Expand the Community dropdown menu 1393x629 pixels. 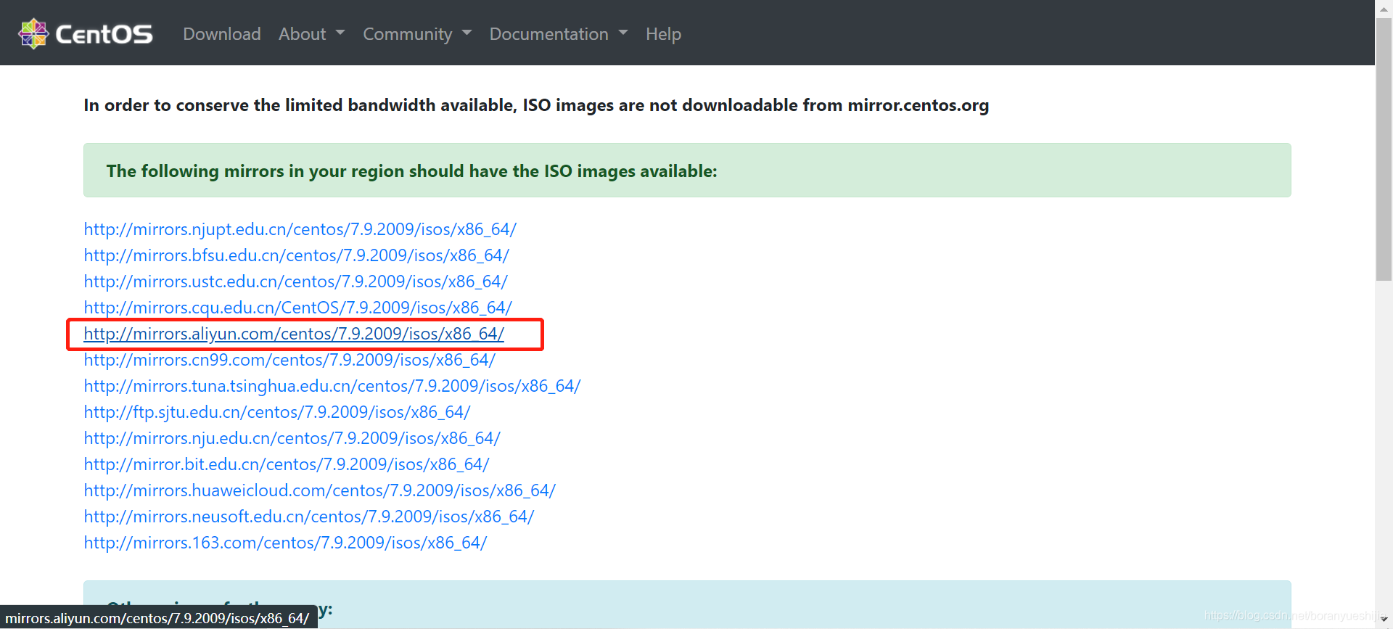(417, 34)
